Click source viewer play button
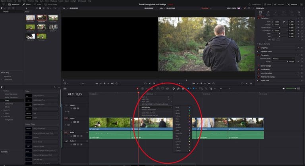305x166 pixels. (x=108, y=83)
